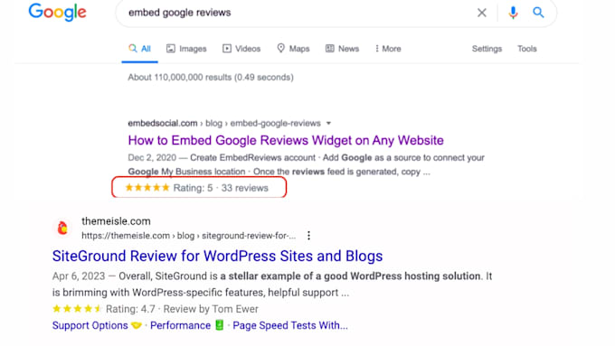Click 'About 110,000,000 results' text
The height and width of the screenshot is (346, 615).
[x=211, y=77]
